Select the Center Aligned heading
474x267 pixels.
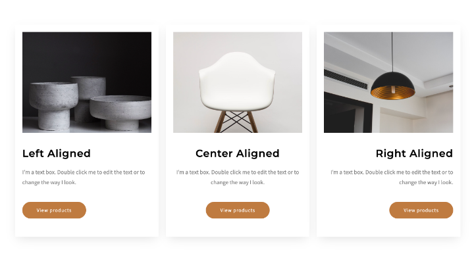(238, 153)
